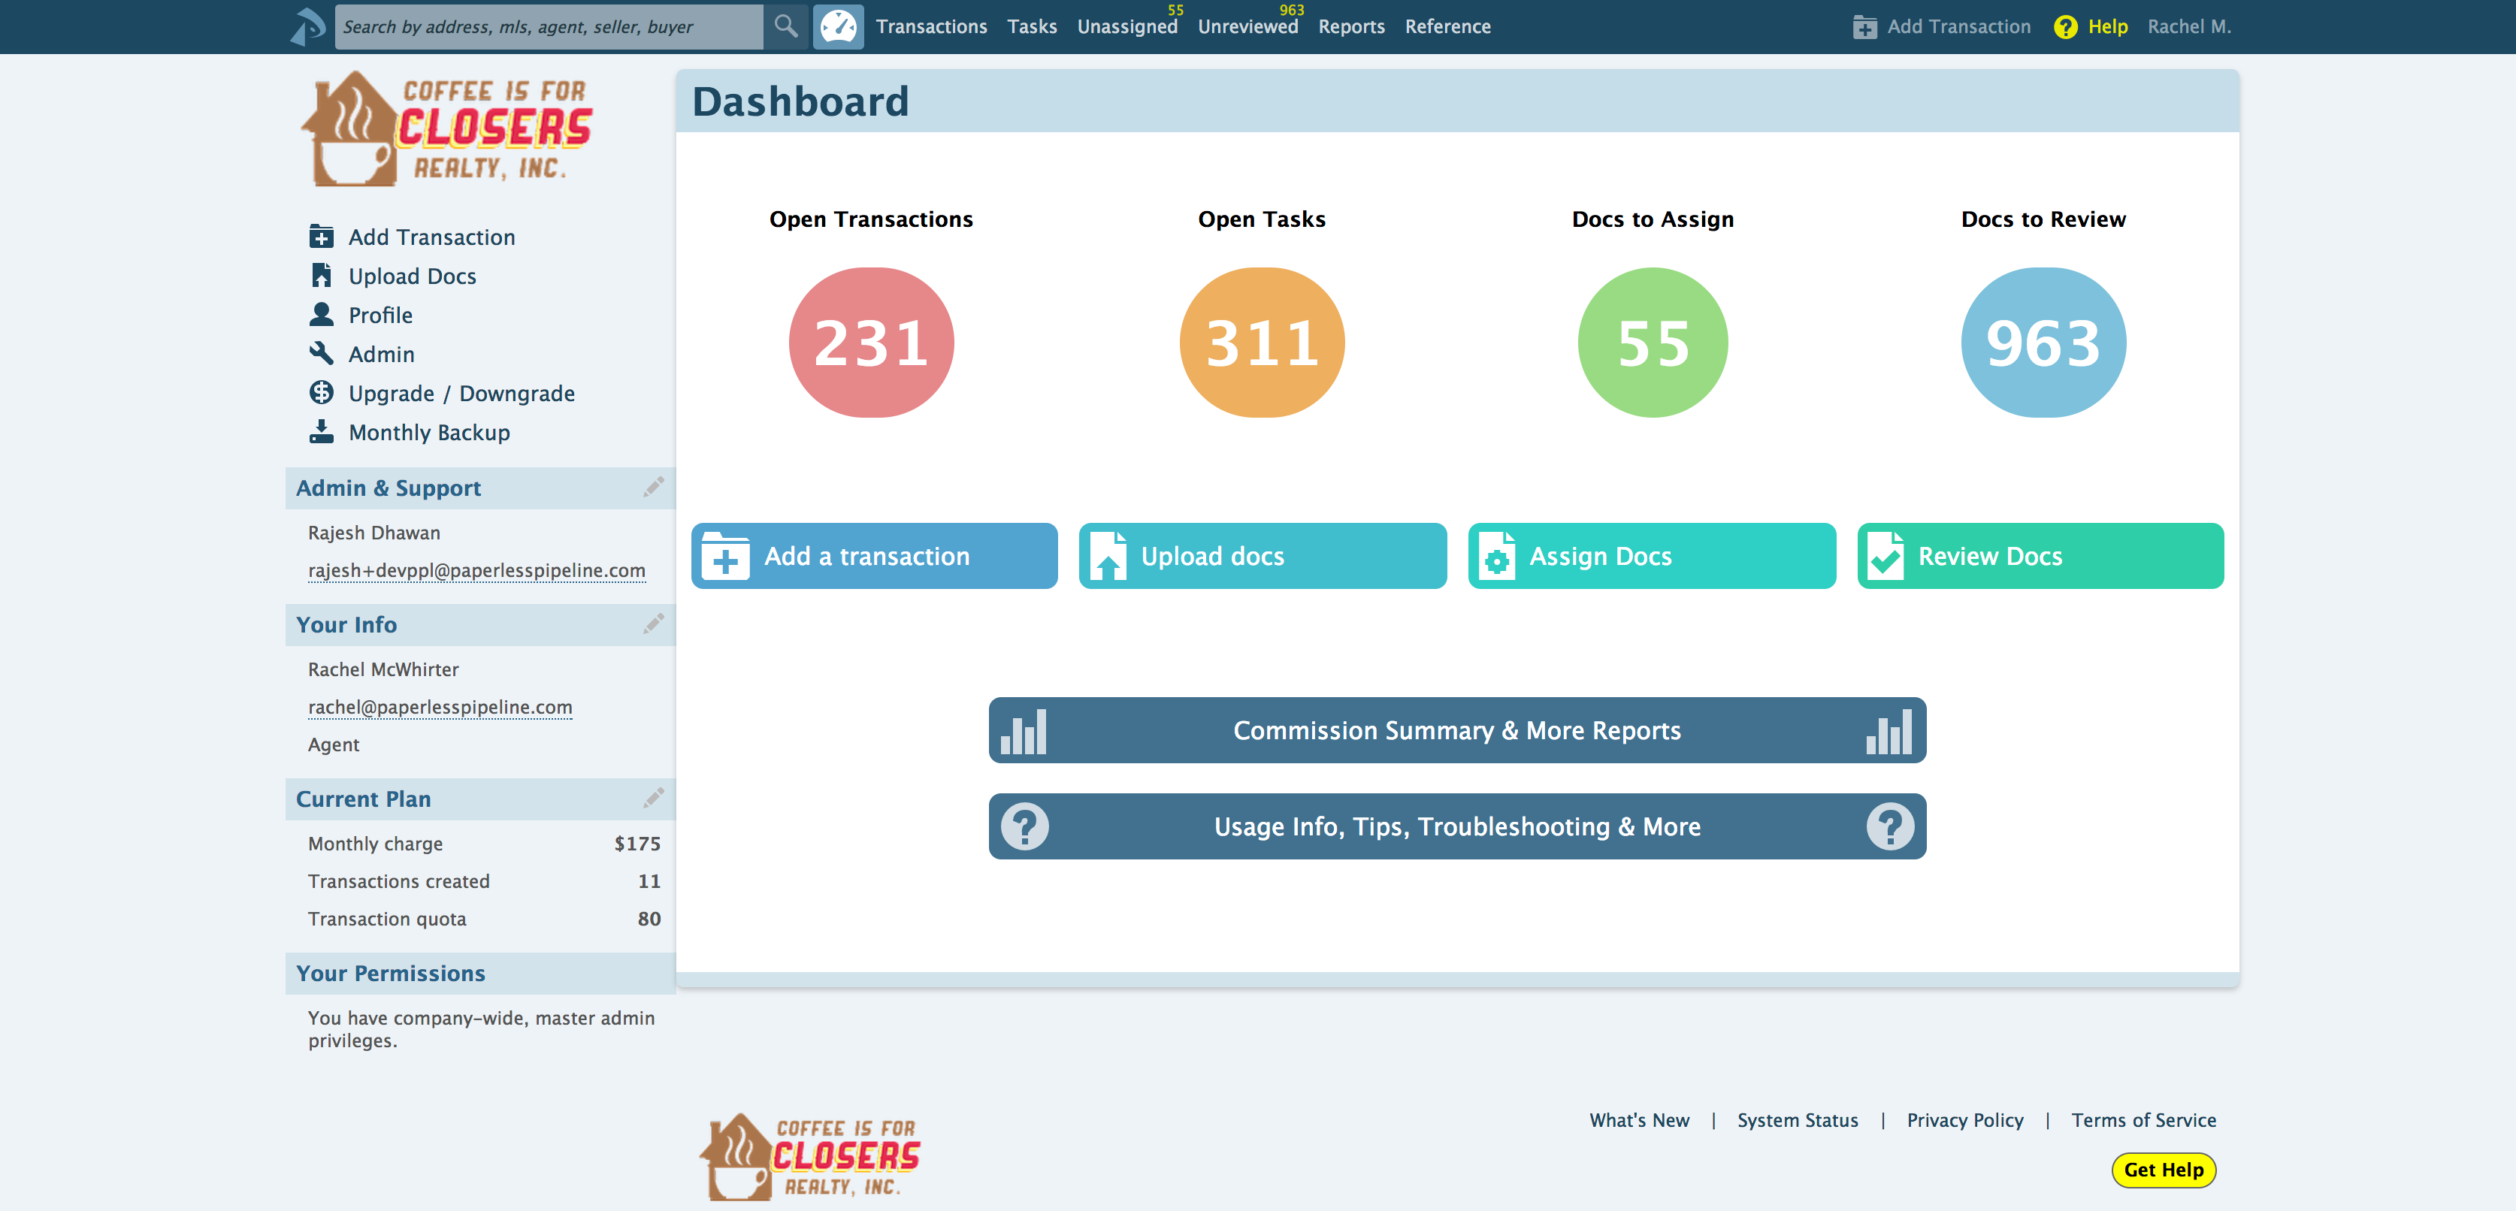Click the Your Info pencil edit icon
Screen dimensions: 2516x1211
653,623
